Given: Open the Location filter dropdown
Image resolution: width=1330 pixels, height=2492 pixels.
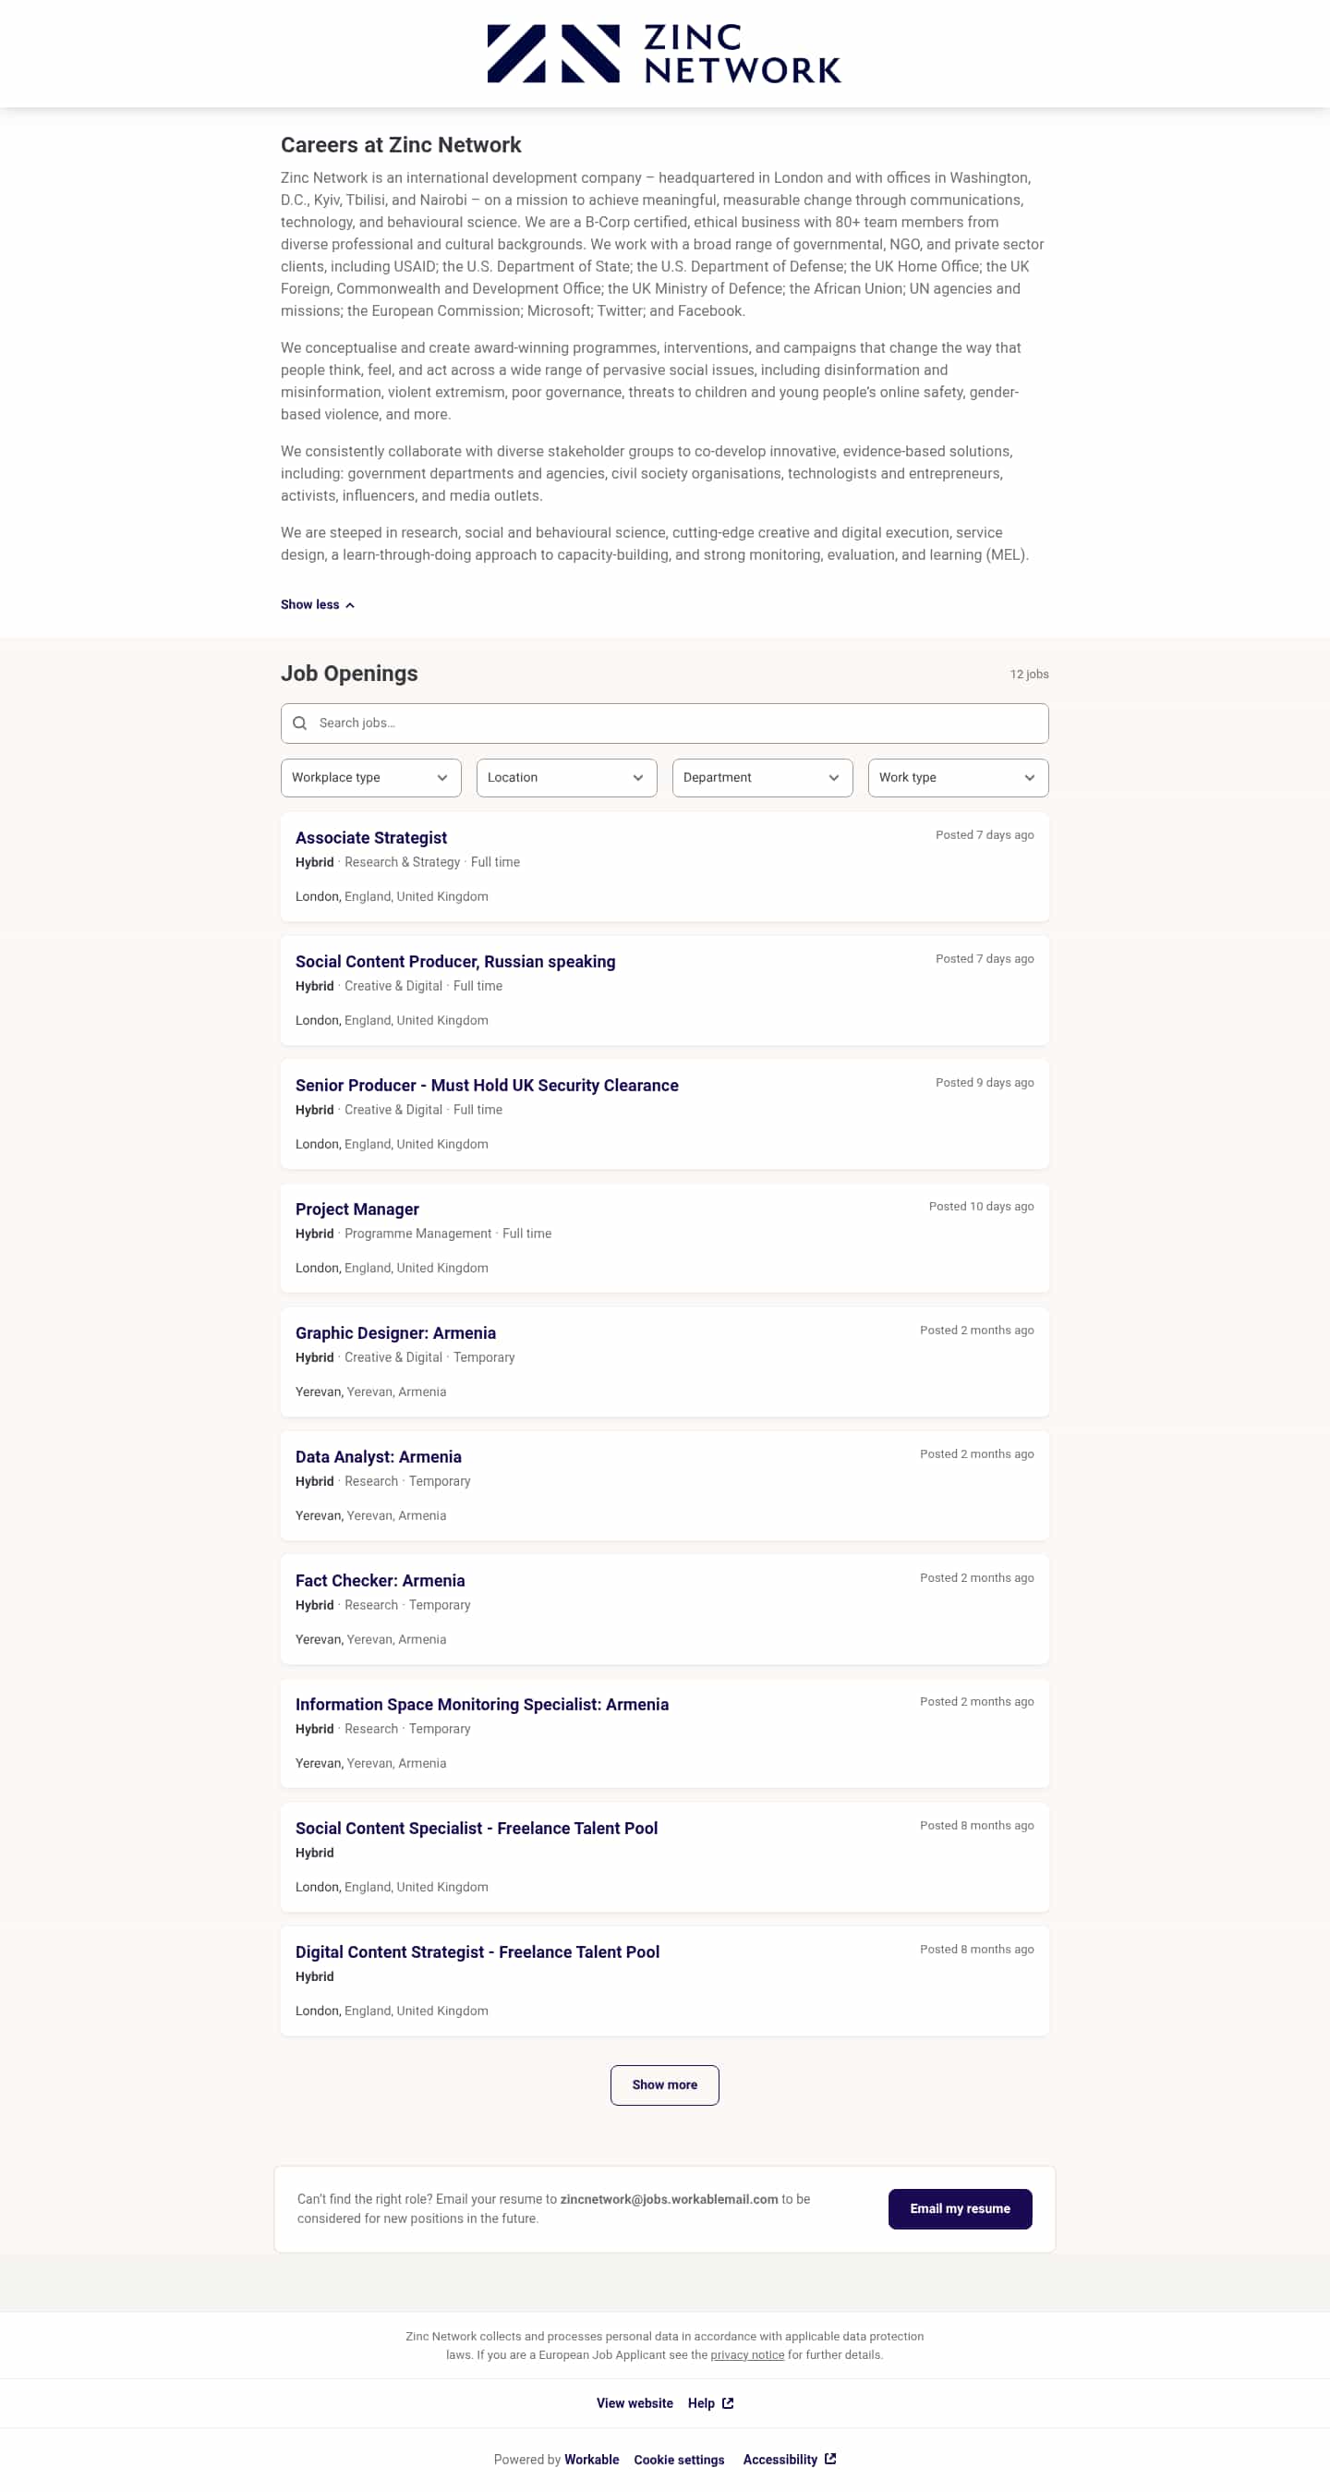Looking at the screenshot, I should 567,778.
